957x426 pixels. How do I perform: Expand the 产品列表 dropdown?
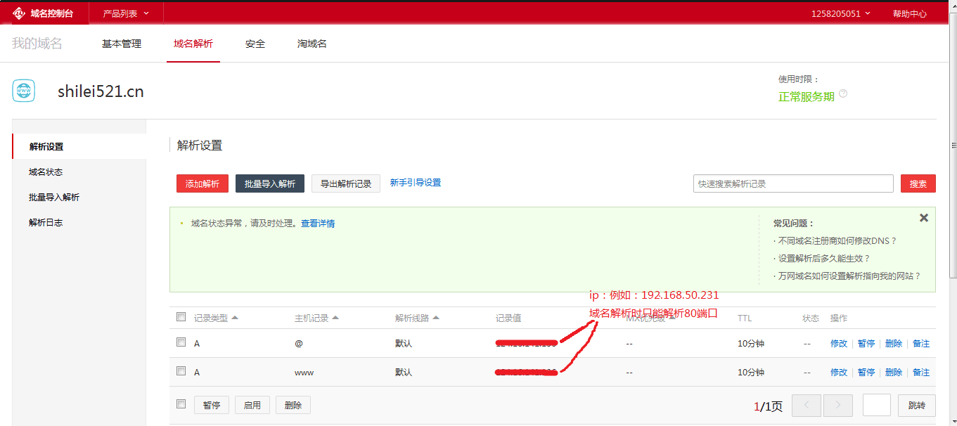tap(126, 13)
